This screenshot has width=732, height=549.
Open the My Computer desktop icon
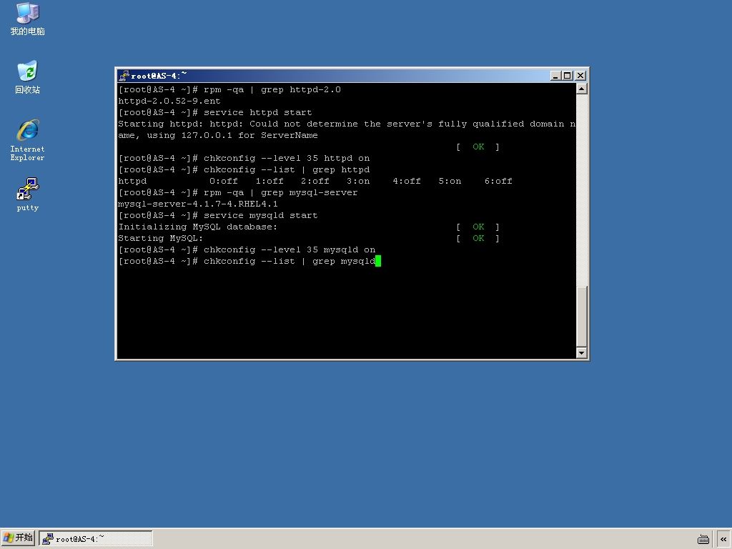coord(28,19)
